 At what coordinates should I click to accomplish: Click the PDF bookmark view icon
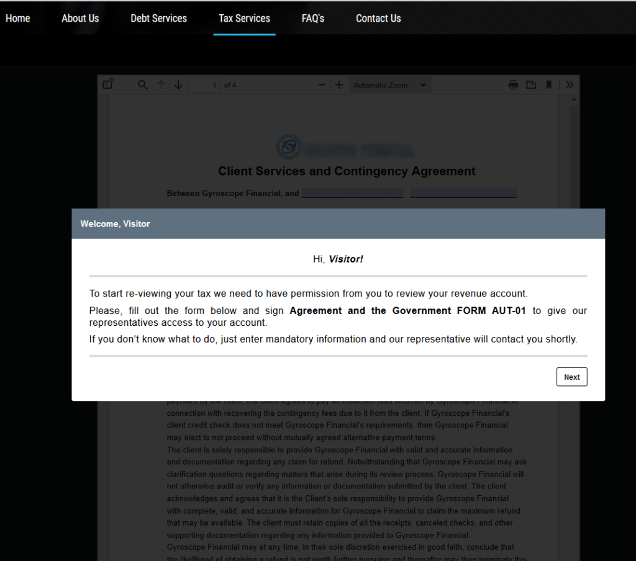coord(549,85)
